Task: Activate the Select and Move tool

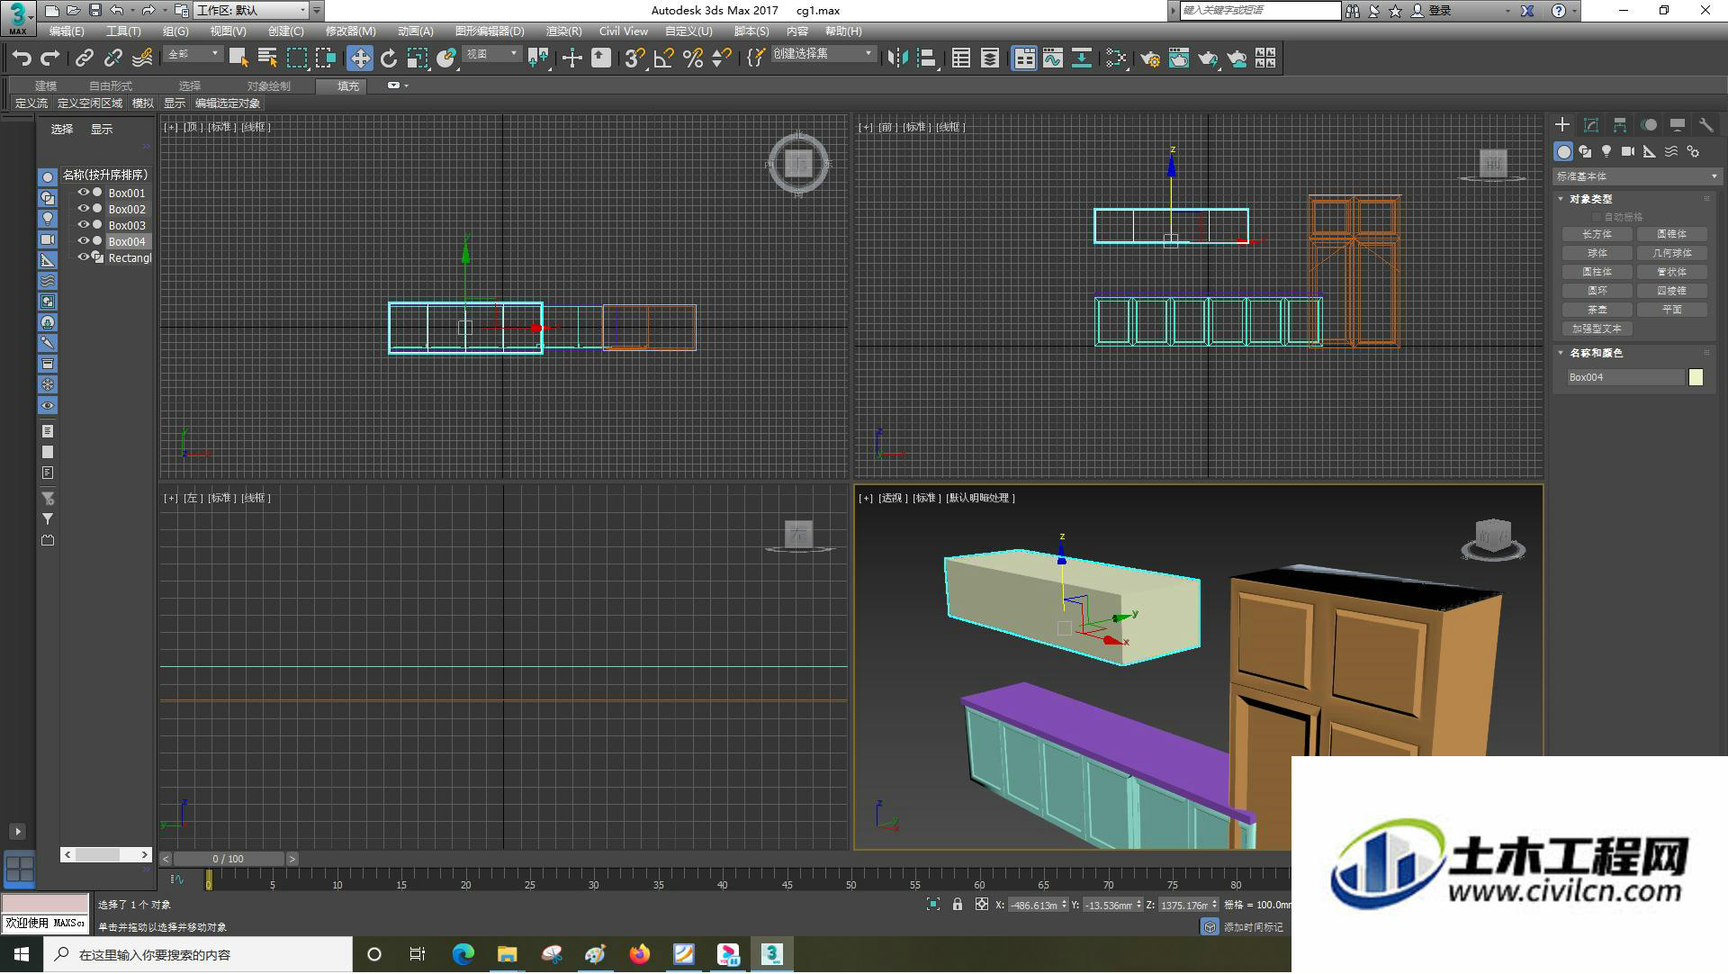Action: [x=360, y=59]
